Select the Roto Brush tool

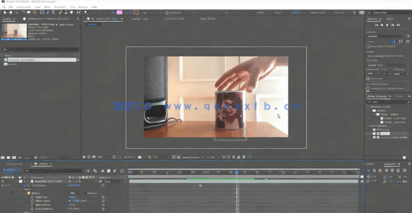(x=78, y=12)
